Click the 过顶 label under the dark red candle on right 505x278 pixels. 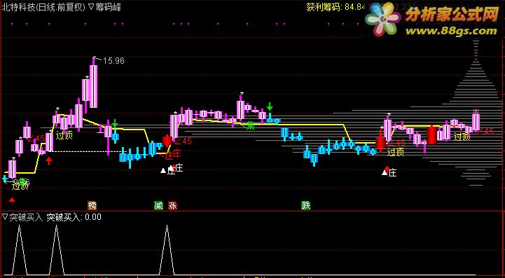[396, 152]
